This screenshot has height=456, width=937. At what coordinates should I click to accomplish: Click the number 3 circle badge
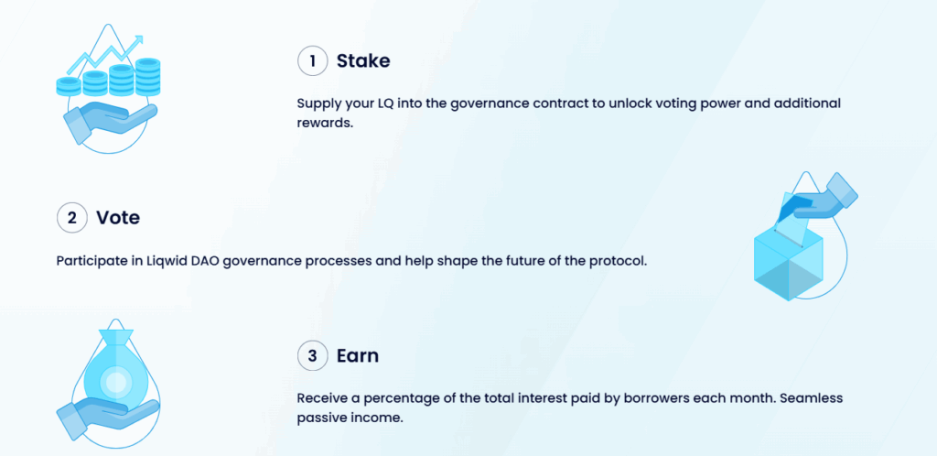click(x=313, y=356)
